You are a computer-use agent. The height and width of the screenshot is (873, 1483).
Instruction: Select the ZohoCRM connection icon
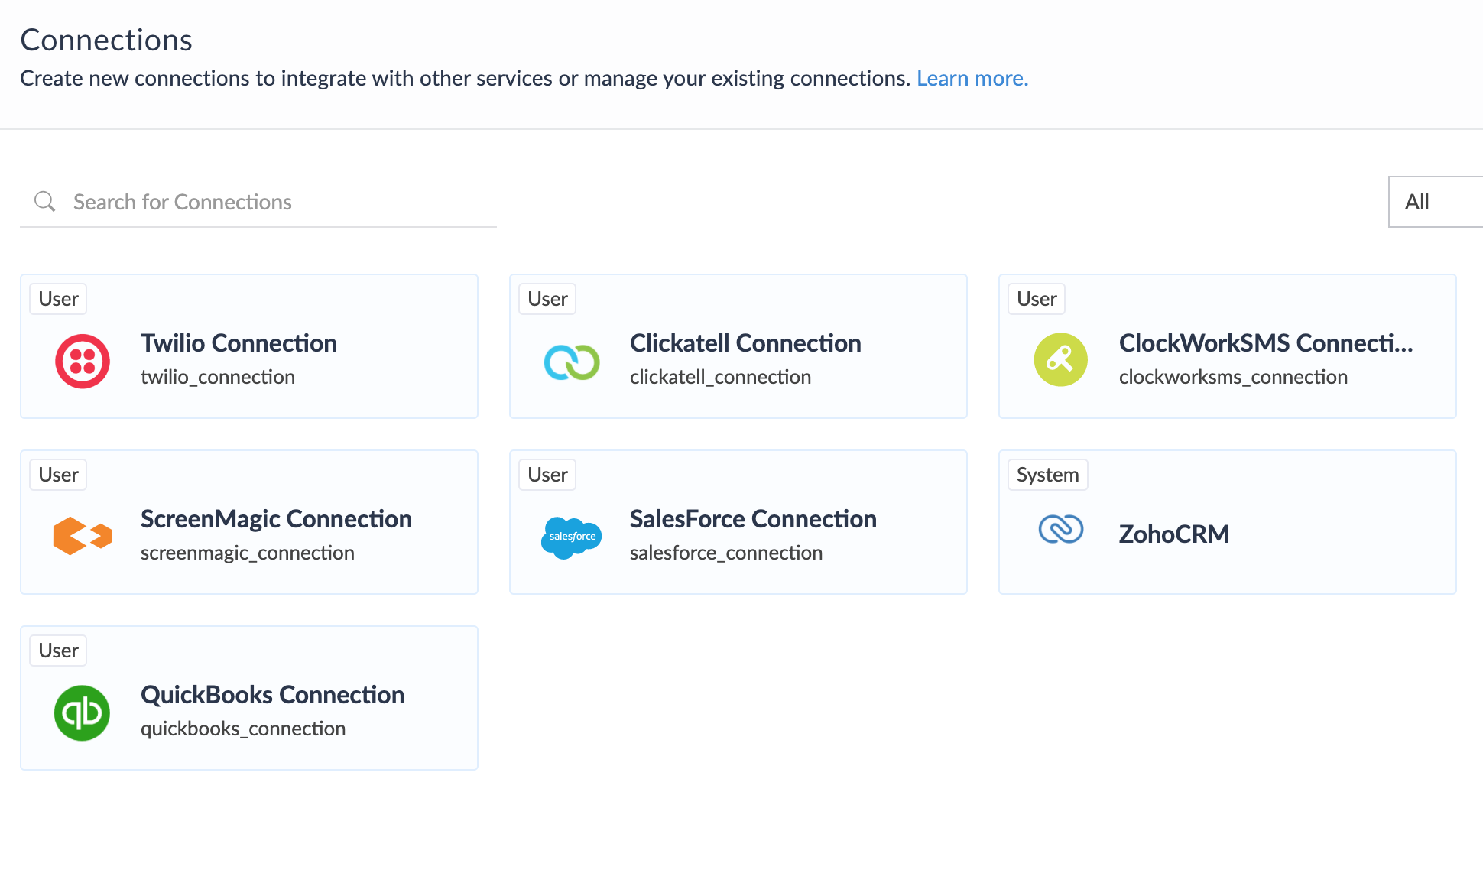[1060, 528]
